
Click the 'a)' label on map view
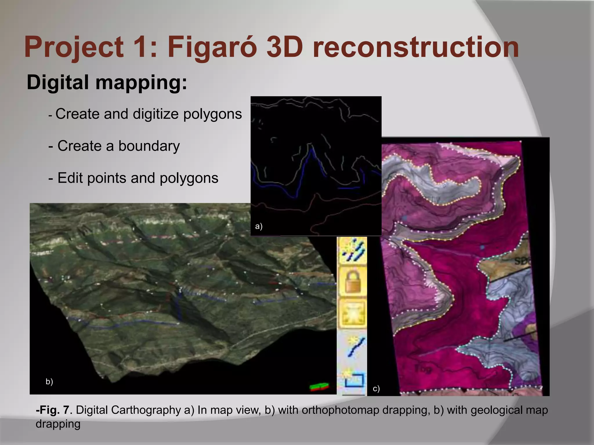pos(259,226)
